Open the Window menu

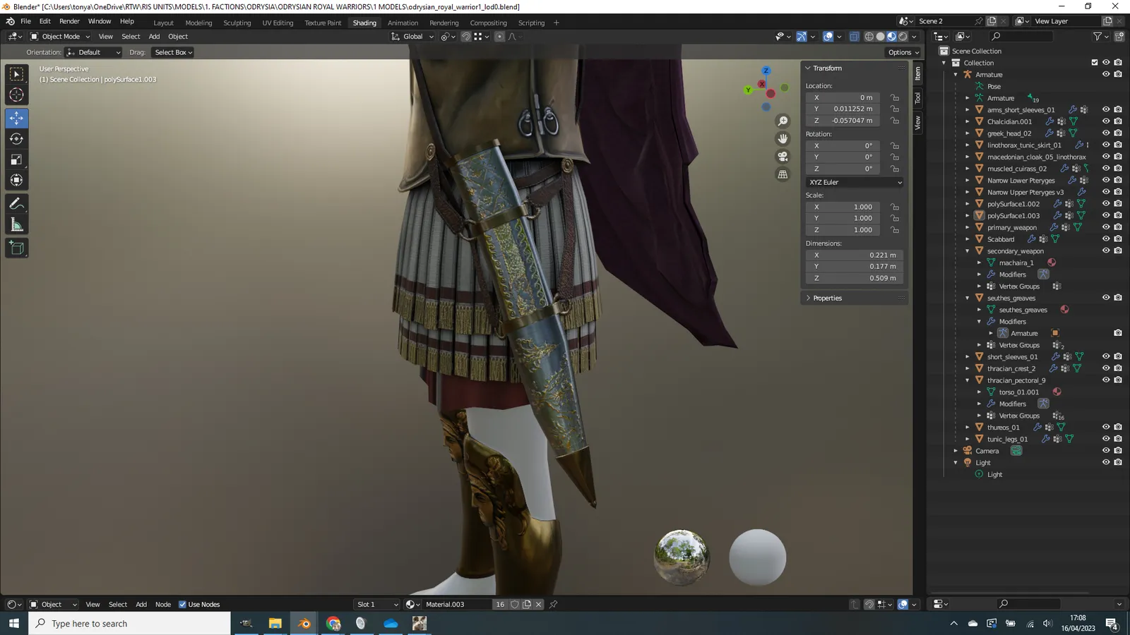pyautogui.click(x=100, y=21)
